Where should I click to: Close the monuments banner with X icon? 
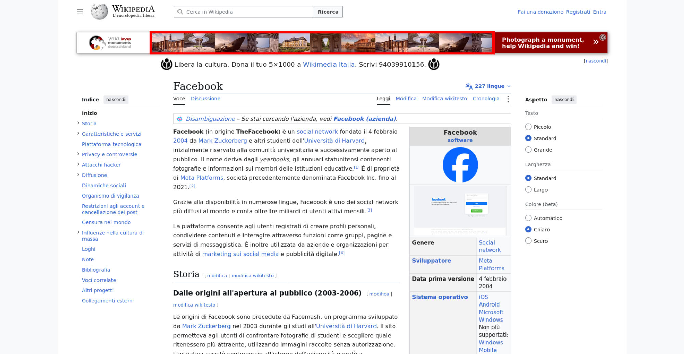[x=603, y=37]
